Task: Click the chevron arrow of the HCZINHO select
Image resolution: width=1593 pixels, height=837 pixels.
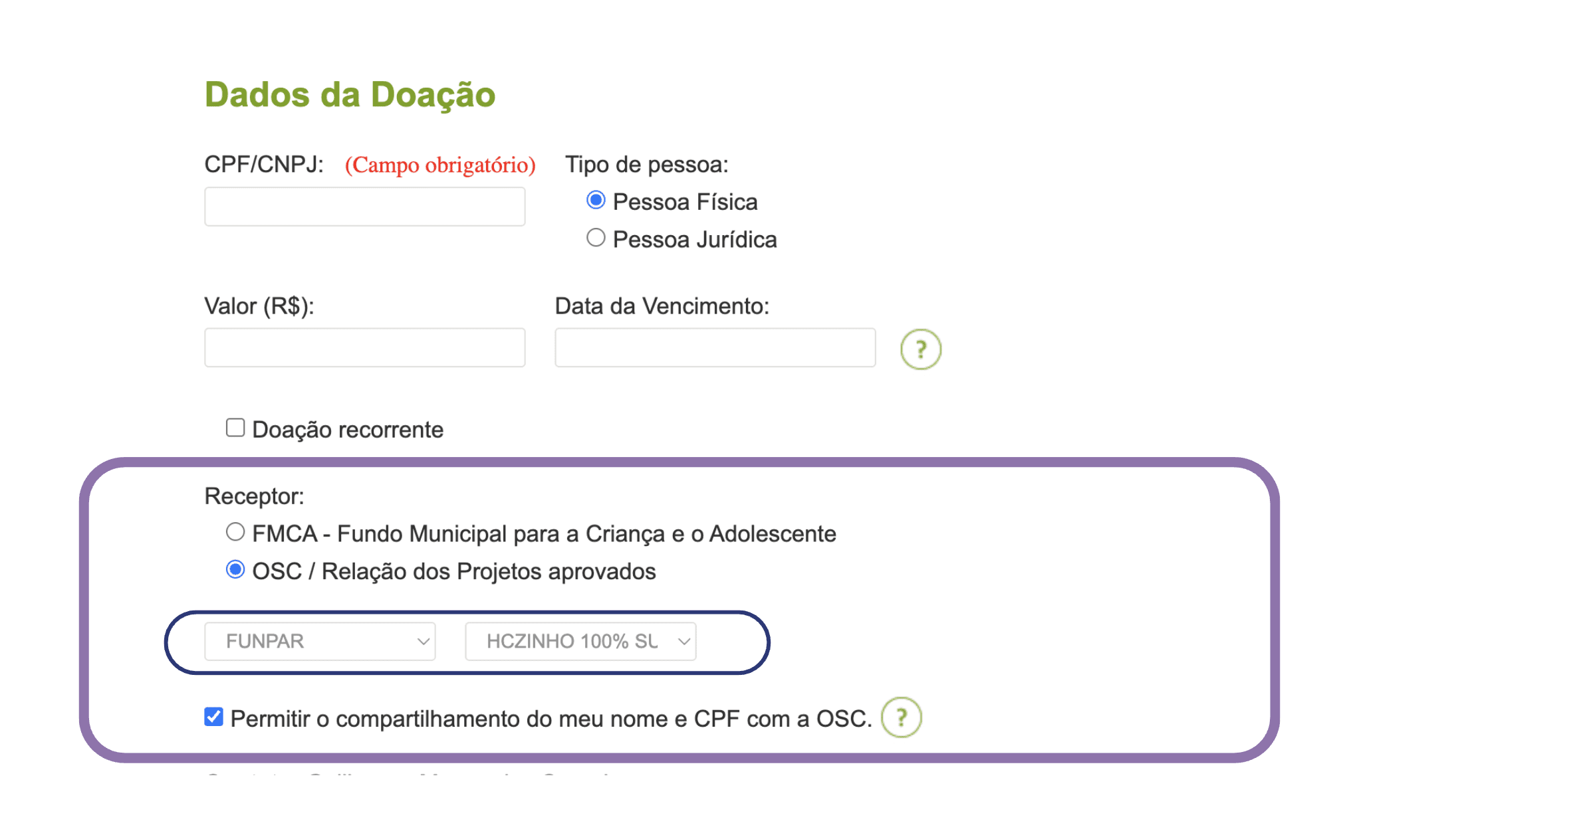Action: click(683, 641)
